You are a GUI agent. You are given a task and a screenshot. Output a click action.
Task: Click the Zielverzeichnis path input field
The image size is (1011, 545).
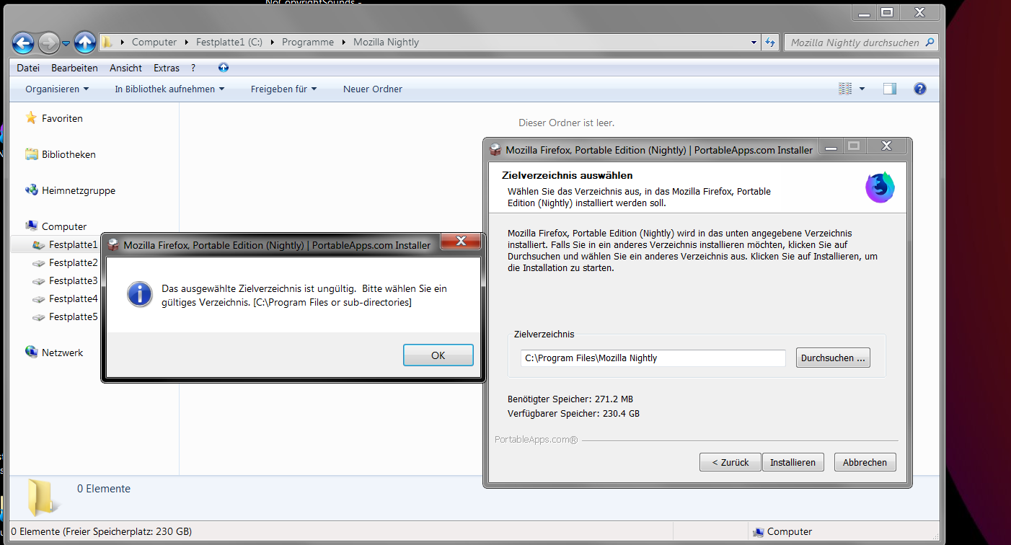click(x=653, y=358)
